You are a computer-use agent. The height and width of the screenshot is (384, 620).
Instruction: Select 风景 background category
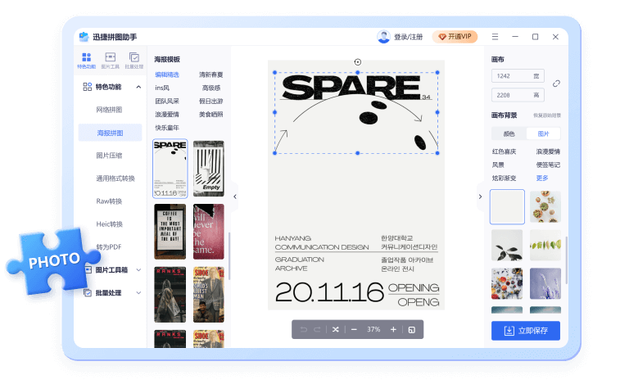pyautogui.click(x=498, y=165)
